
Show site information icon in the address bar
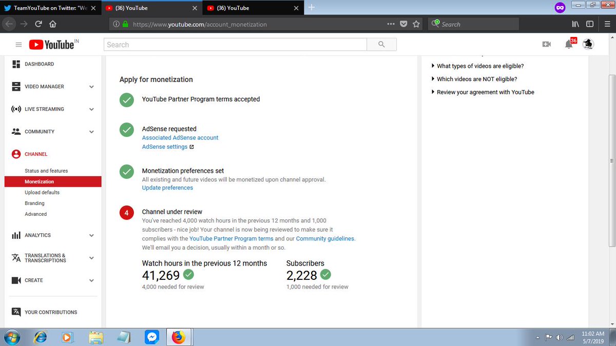coord(117,24)
